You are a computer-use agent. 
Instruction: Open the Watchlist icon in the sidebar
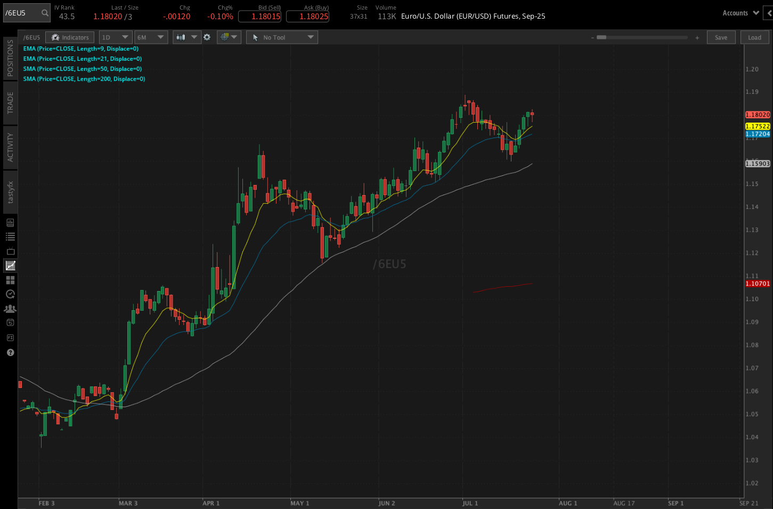[x=10, y=237]
